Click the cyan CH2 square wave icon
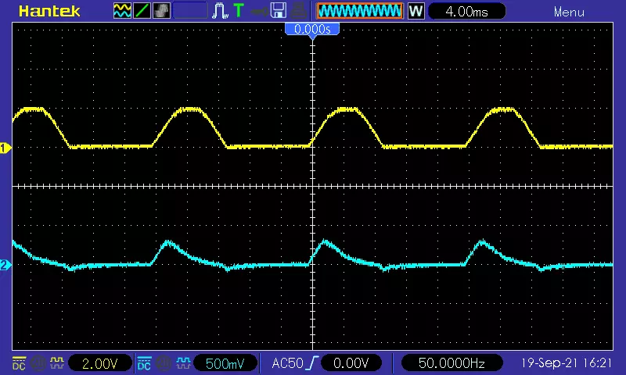 coord(183,363)
